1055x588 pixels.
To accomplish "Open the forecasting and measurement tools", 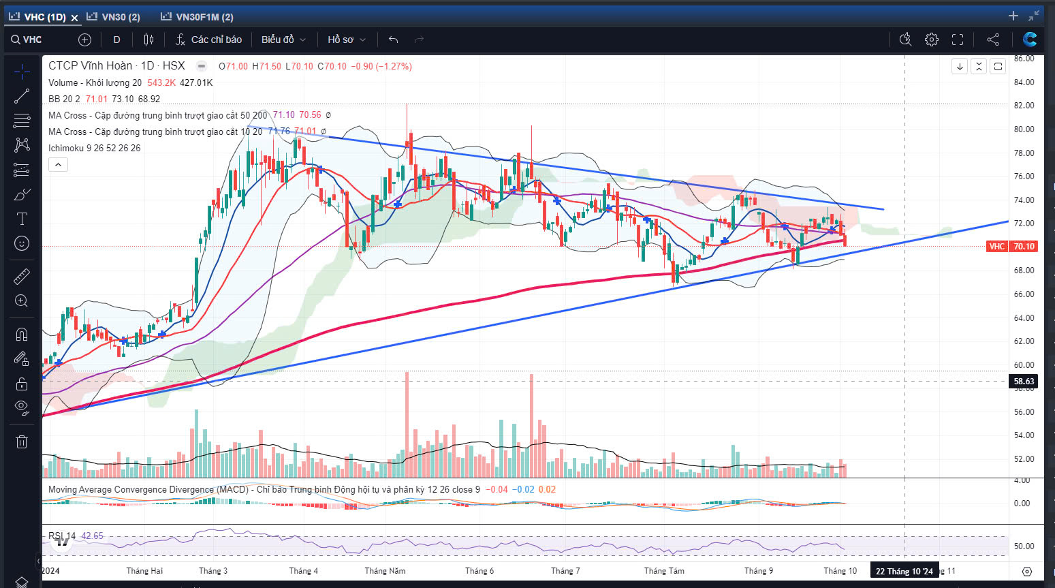I will (x=22, y=170).
